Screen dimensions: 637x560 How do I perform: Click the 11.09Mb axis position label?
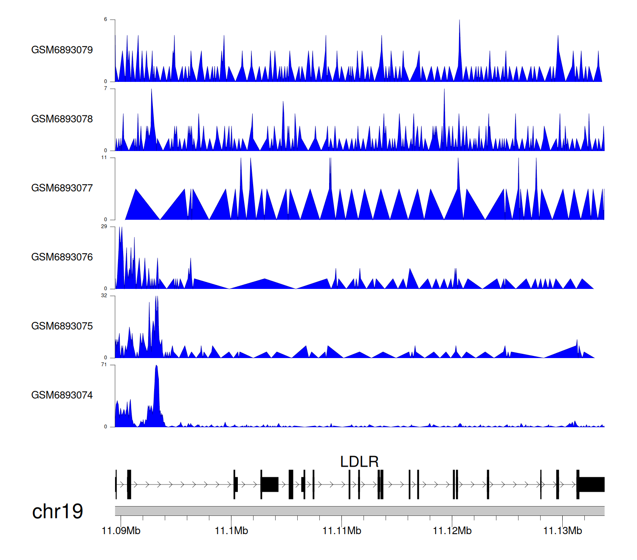[121, 531]
